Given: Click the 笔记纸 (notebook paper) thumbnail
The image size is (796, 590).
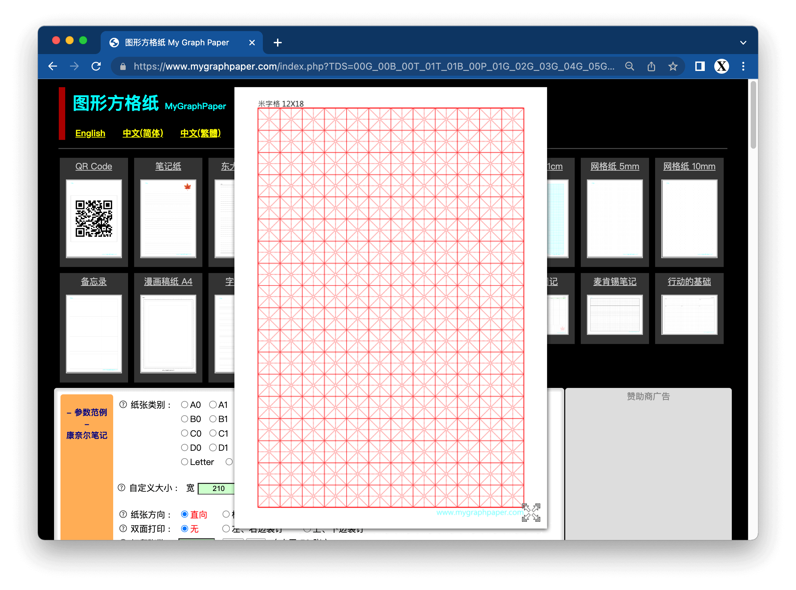Looking at the screenshot, I should (167, 217).
